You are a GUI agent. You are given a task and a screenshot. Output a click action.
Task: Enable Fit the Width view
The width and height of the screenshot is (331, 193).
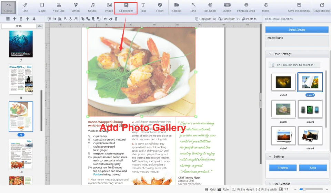[x=267, y=190]
